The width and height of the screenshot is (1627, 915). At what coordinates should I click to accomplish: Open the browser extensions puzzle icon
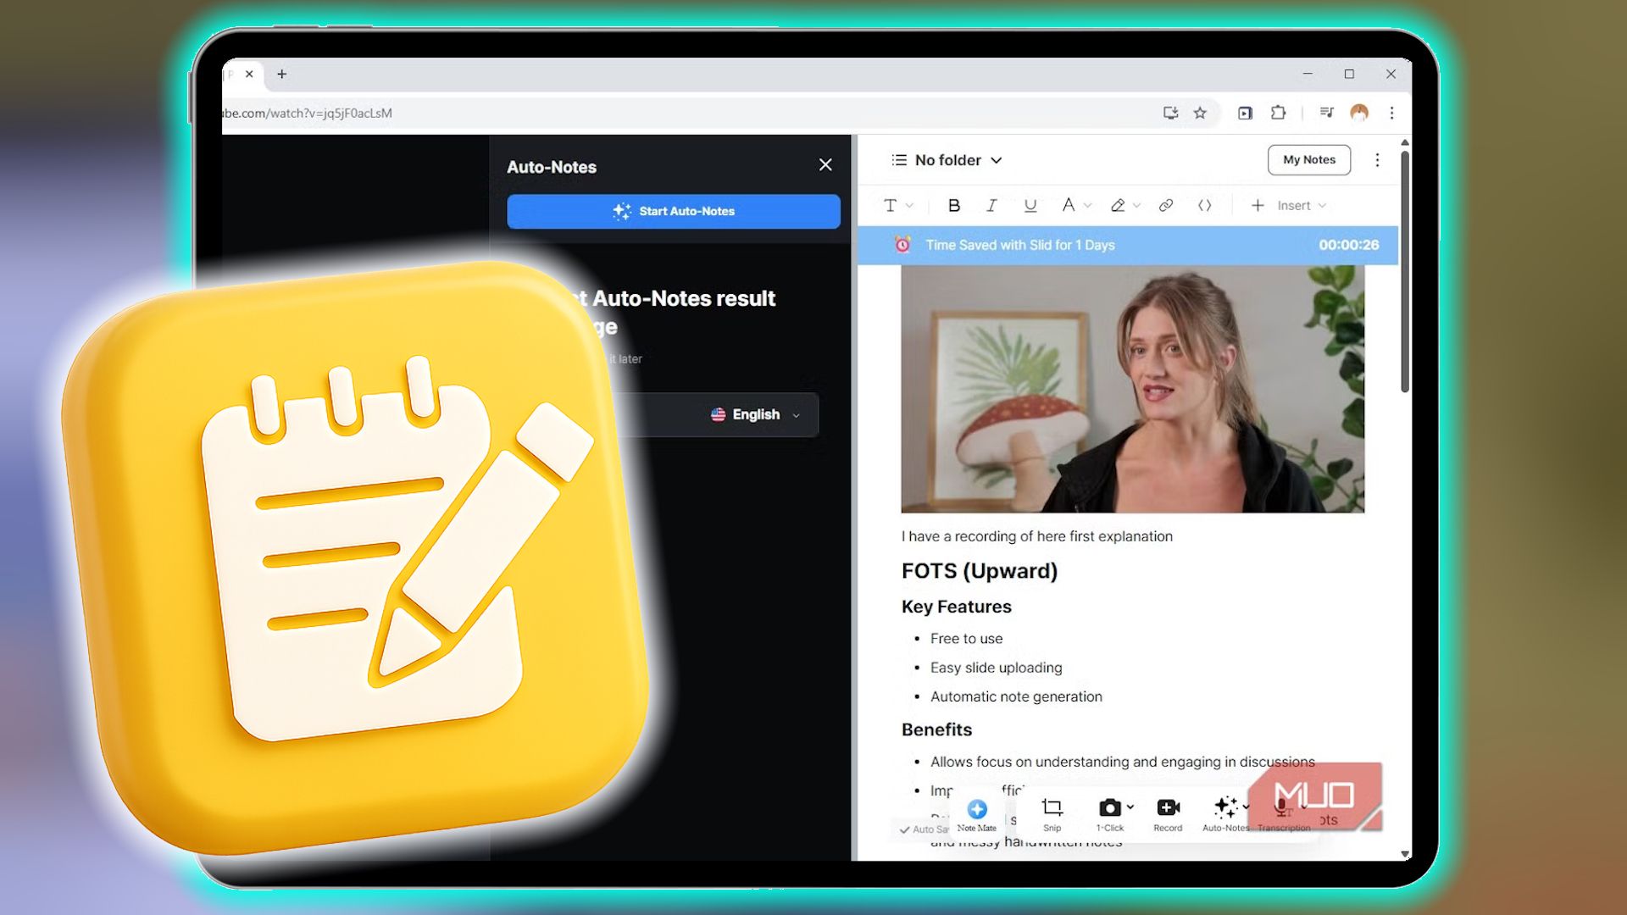[x=1278, y=113]
